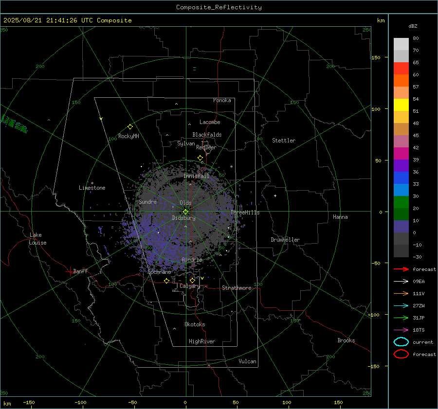The width and height of the screenshot is (438, 409).
Task: Click the Okotoks label
Action: 195,324
